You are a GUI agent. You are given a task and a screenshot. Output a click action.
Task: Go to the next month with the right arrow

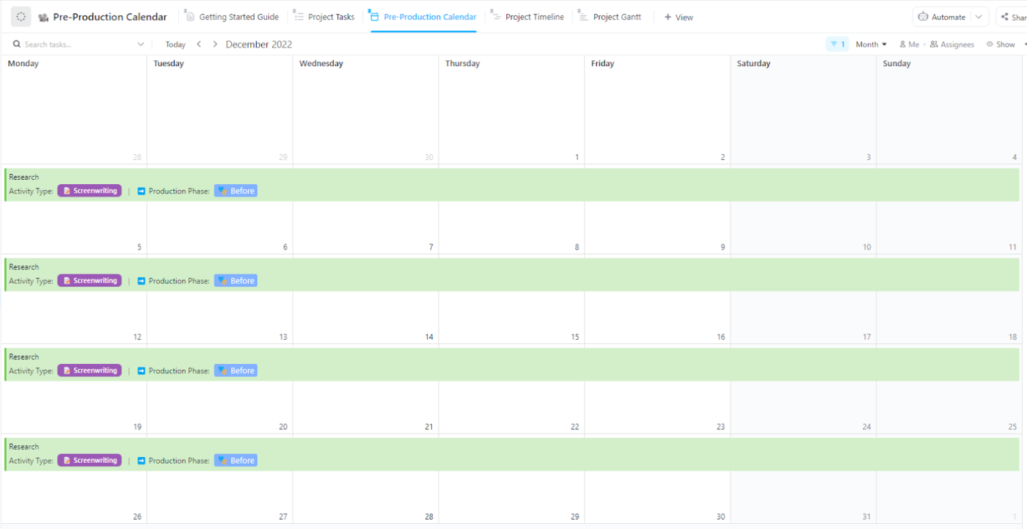coord(215,44)
